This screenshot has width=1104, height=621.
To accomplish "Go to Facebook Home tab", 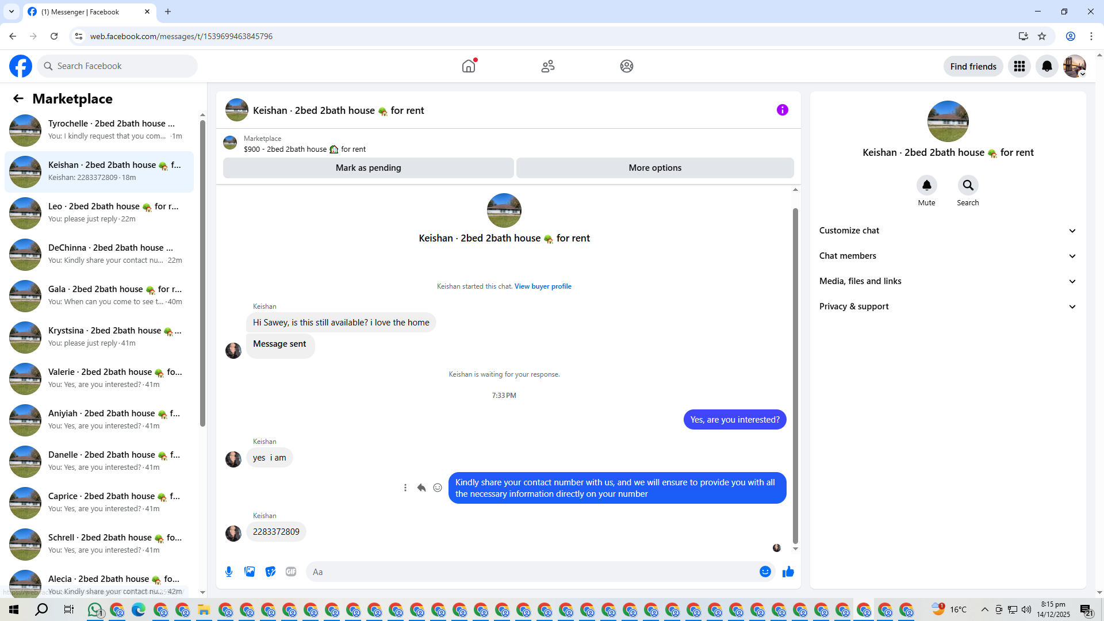I will (x=469, y=66).
